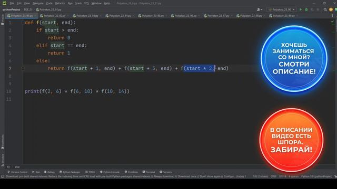Open the user account dropdown icon
The image size is (337, 189).
coord(260,9)
